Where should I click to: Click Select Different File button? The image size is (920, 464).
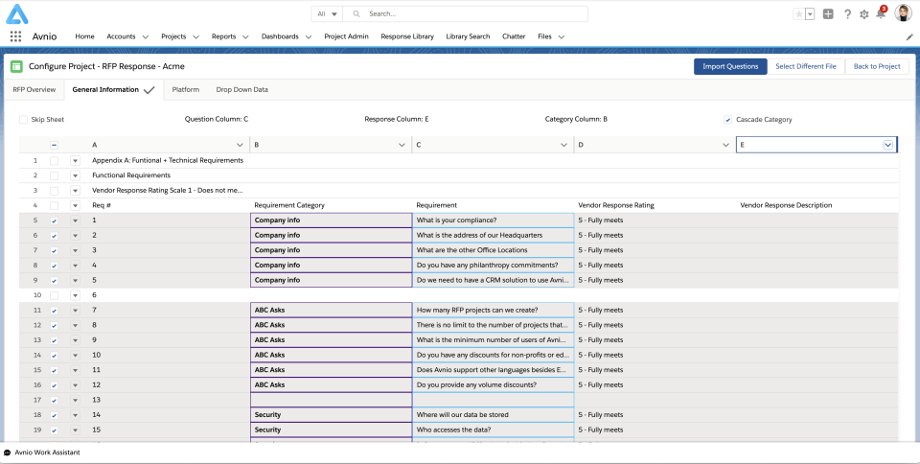point(806,66)
